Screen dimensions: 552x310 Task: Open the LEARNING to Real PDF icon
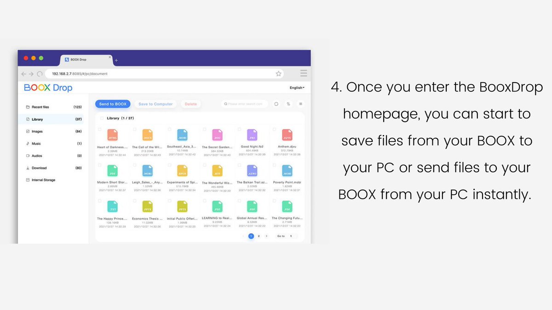(218, 206)
